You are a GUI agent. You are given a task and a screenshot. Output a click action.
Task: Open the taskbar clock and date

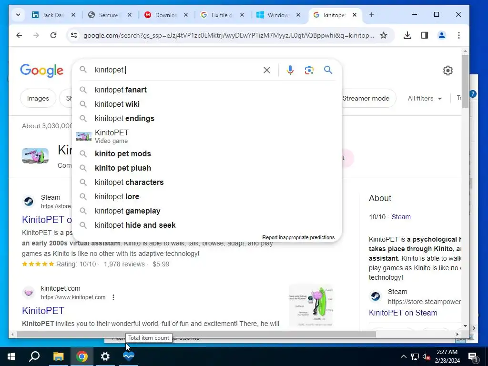[x=447, y=356]
